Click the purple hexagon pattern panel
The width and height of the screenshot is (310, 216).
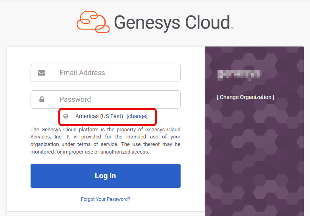pos(257,159)
